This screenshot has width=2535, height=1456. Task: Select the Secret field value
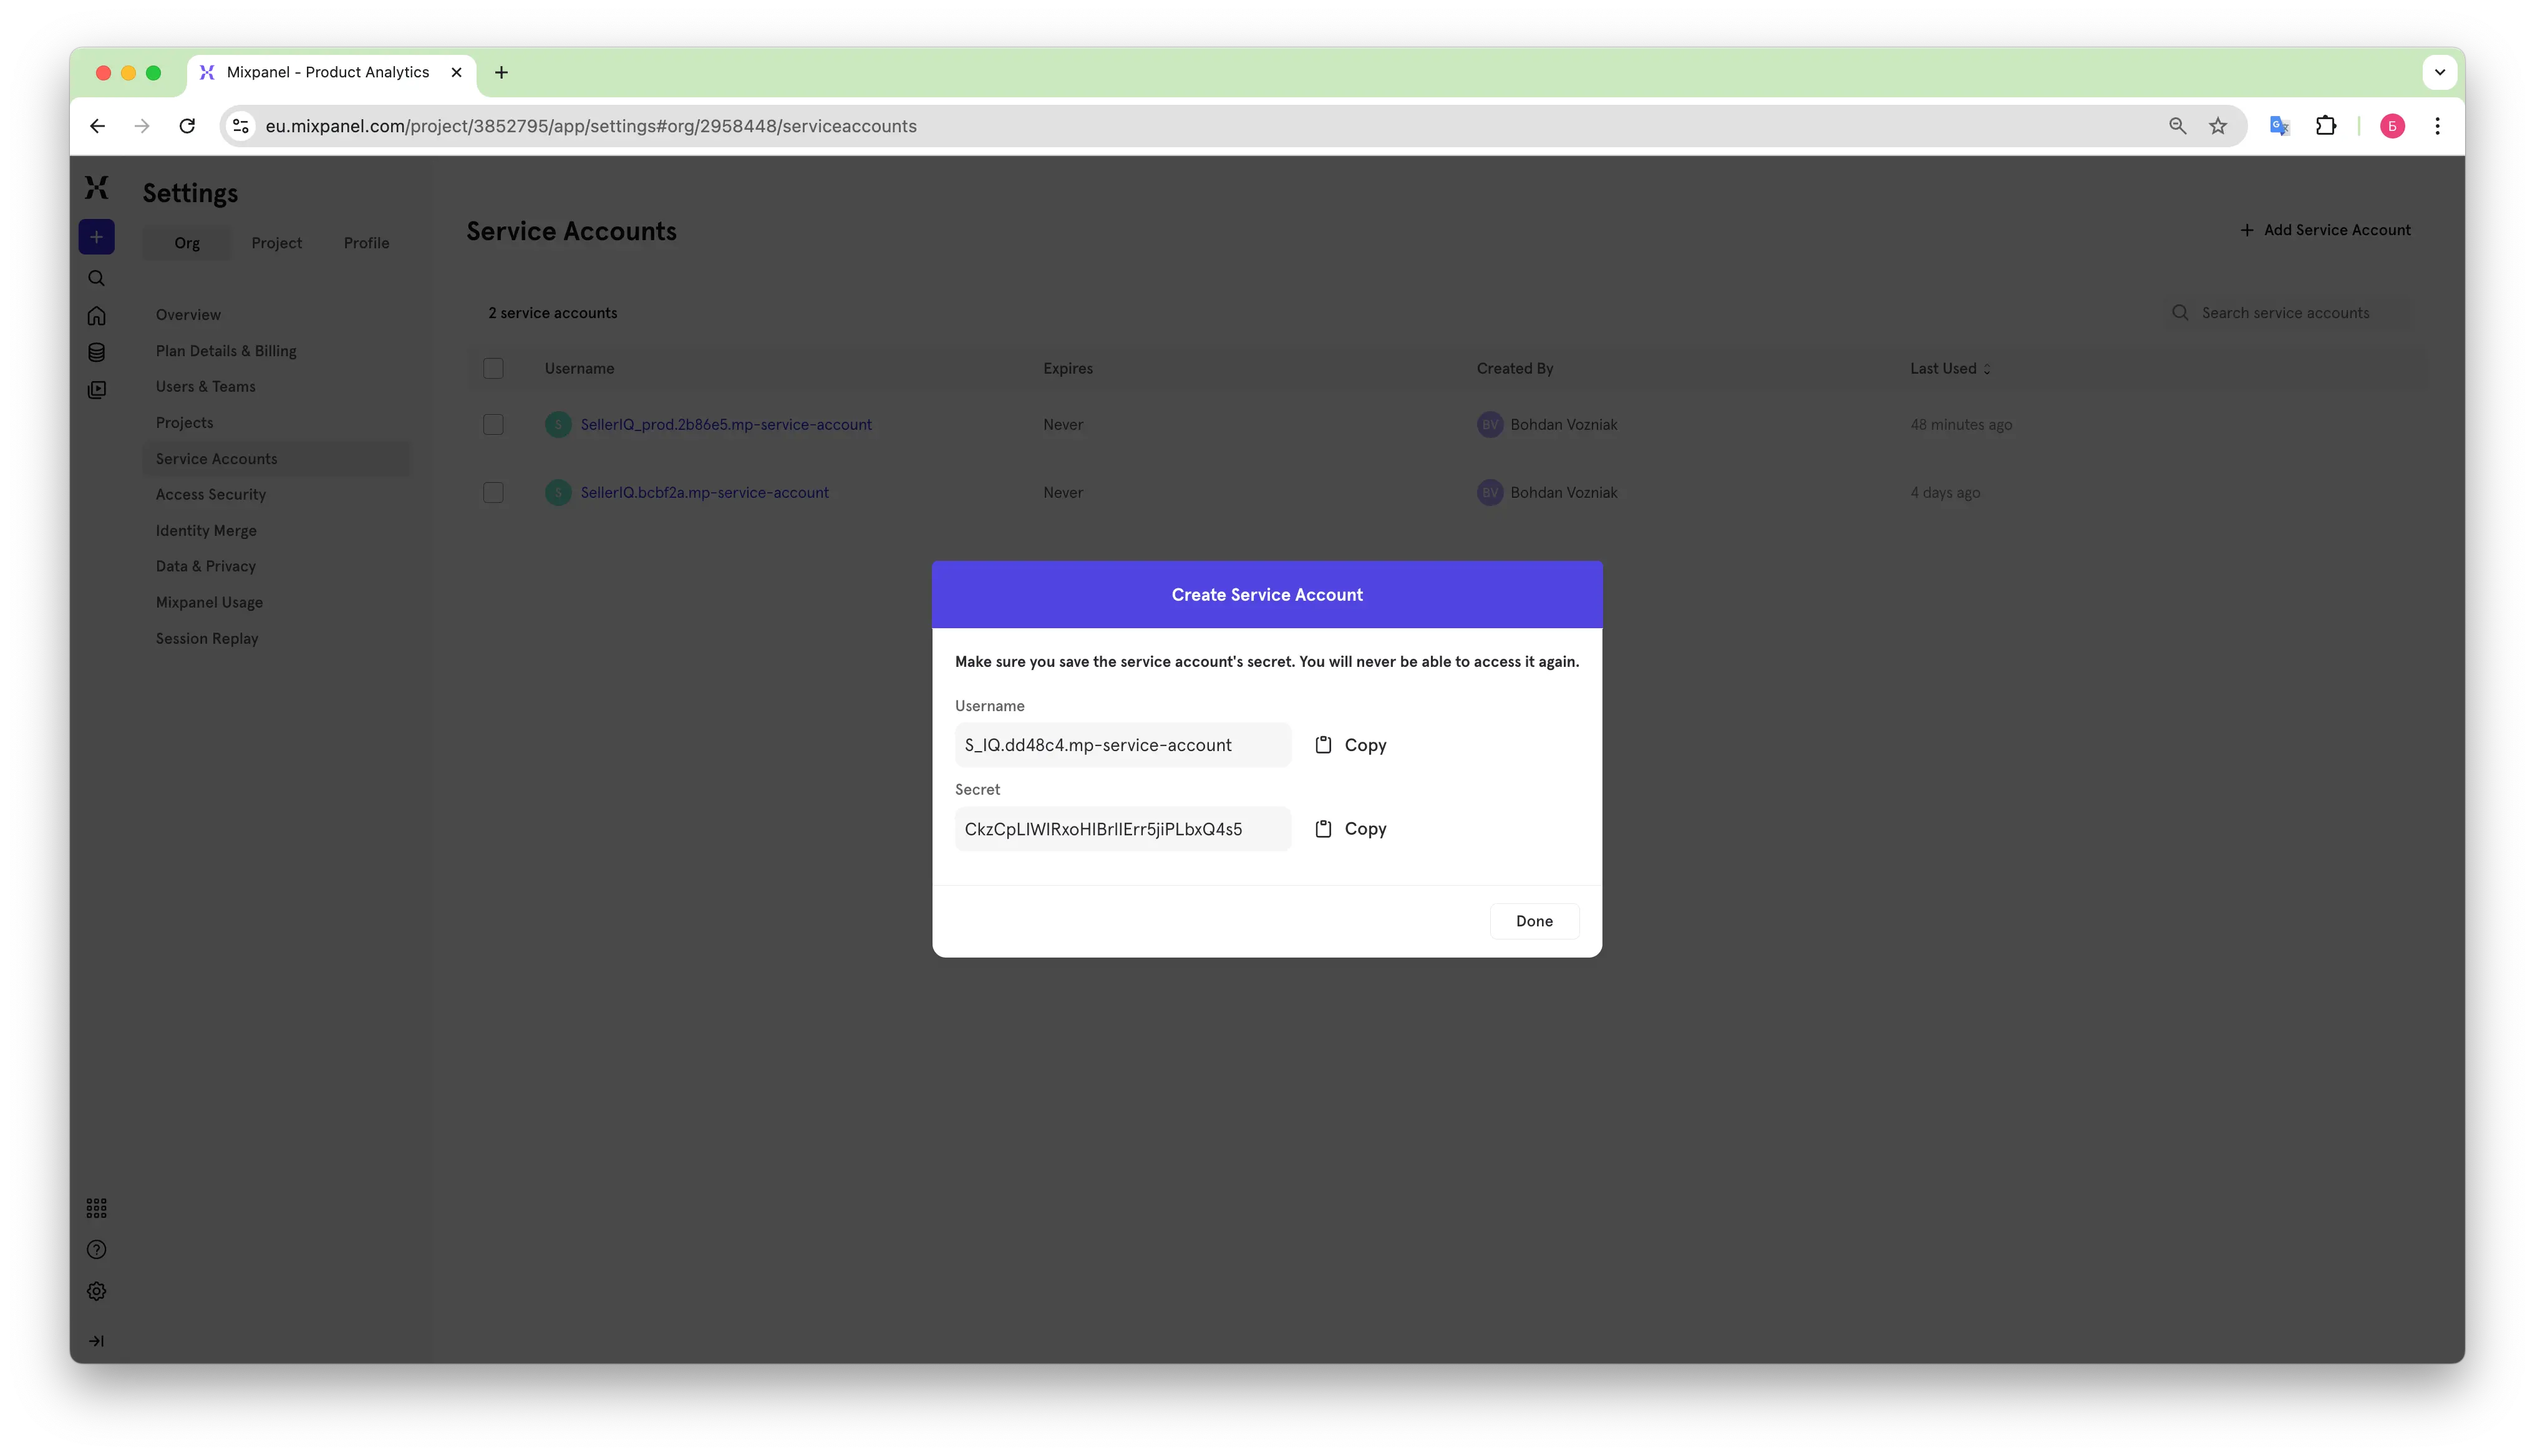tap(1123, 829)
